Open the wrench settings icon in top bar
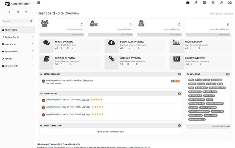235x148 pixels. click(x=221, y=3)
